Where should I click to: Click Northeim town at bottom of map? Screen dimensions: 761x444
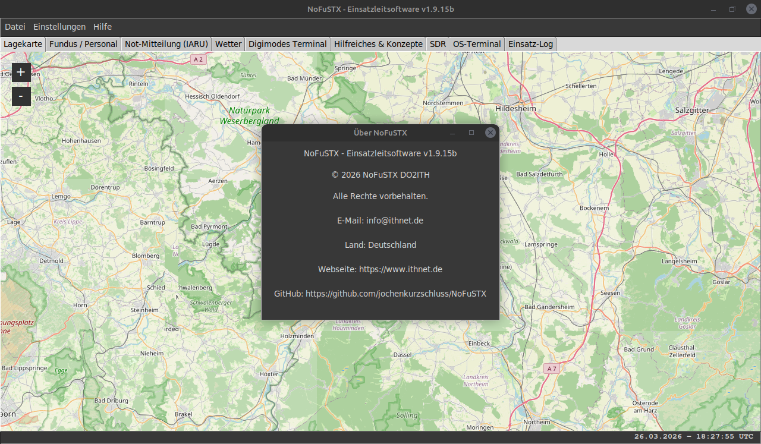537,422
